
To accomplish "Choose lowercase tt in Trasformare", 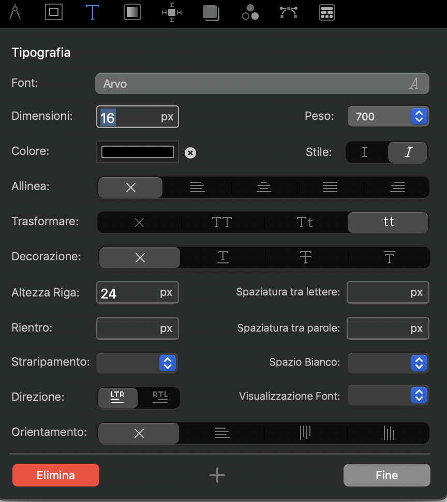I will click(389, 222).
